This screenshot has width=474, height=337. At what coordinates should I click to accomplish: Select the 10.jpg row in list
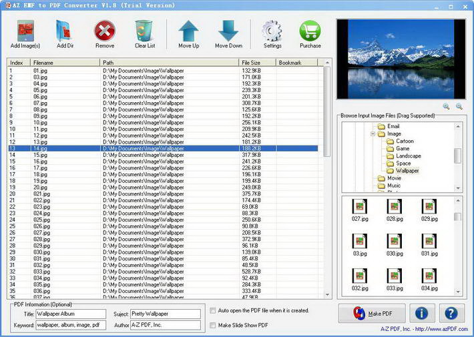(x=163, y=122)
